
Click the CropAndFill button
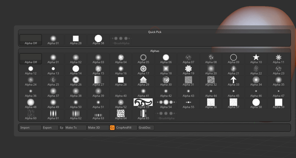coord(126,127)
